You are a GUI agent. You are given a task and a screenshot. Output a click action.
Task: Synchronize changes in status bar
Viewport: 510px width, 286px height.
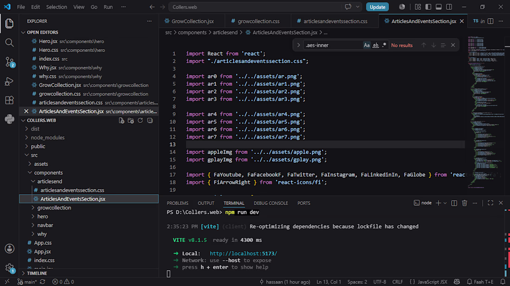coord(43,282)
